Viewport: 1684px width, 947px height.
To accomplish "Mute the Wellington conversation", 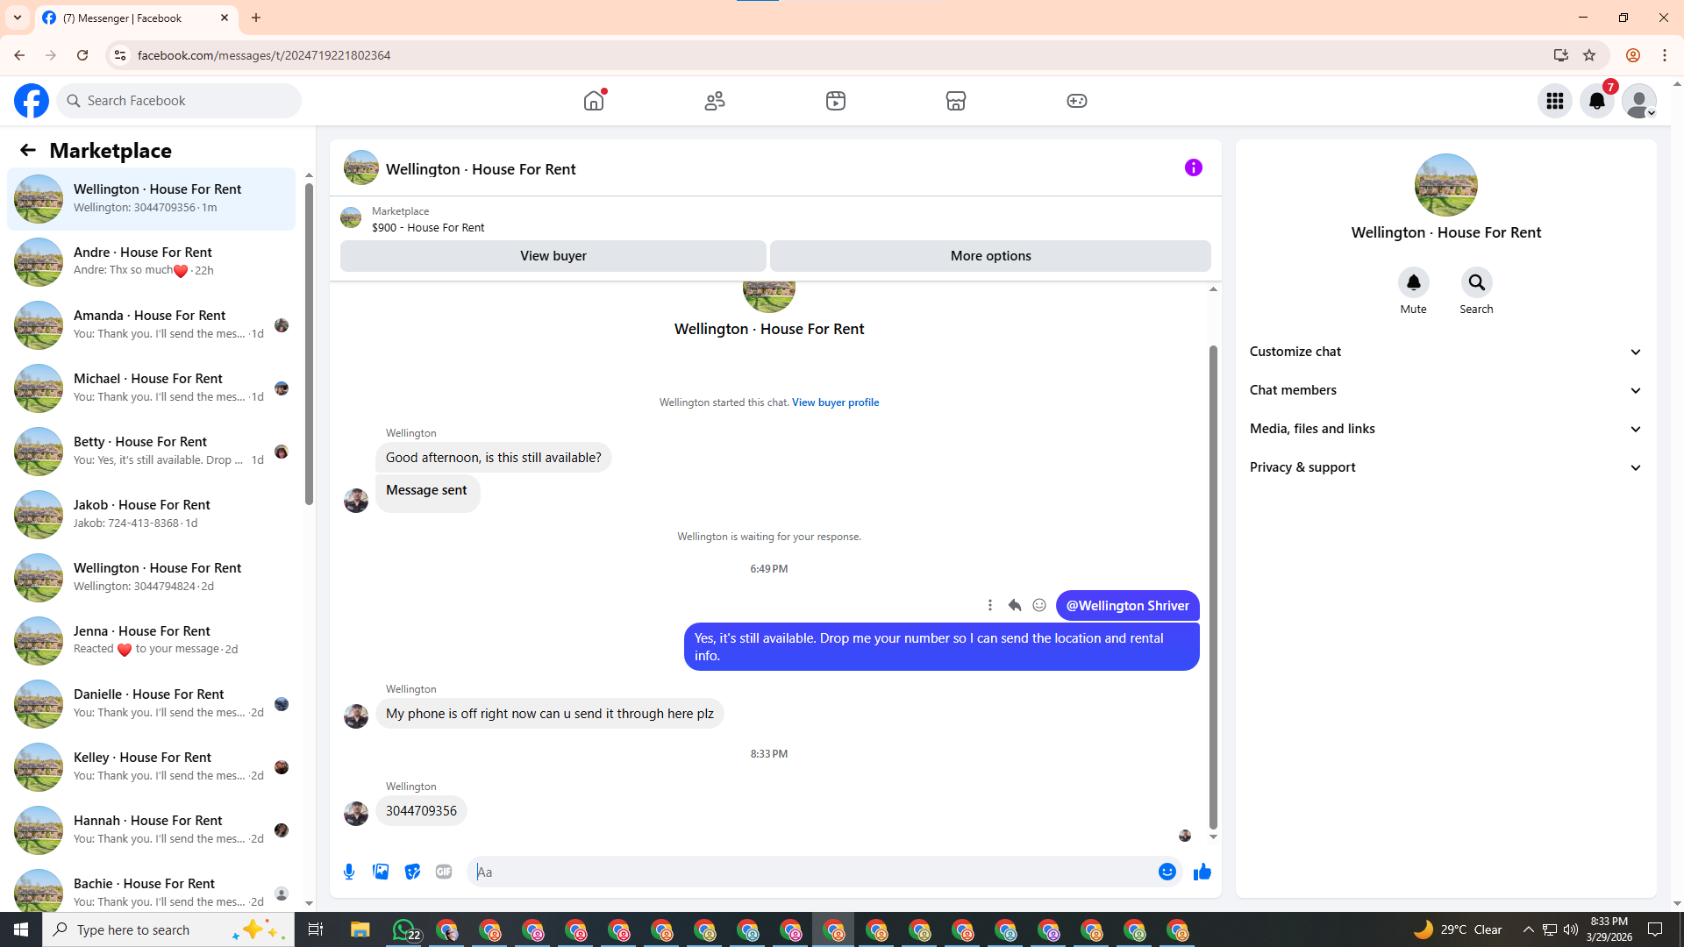I will [x=1414, y=282].
